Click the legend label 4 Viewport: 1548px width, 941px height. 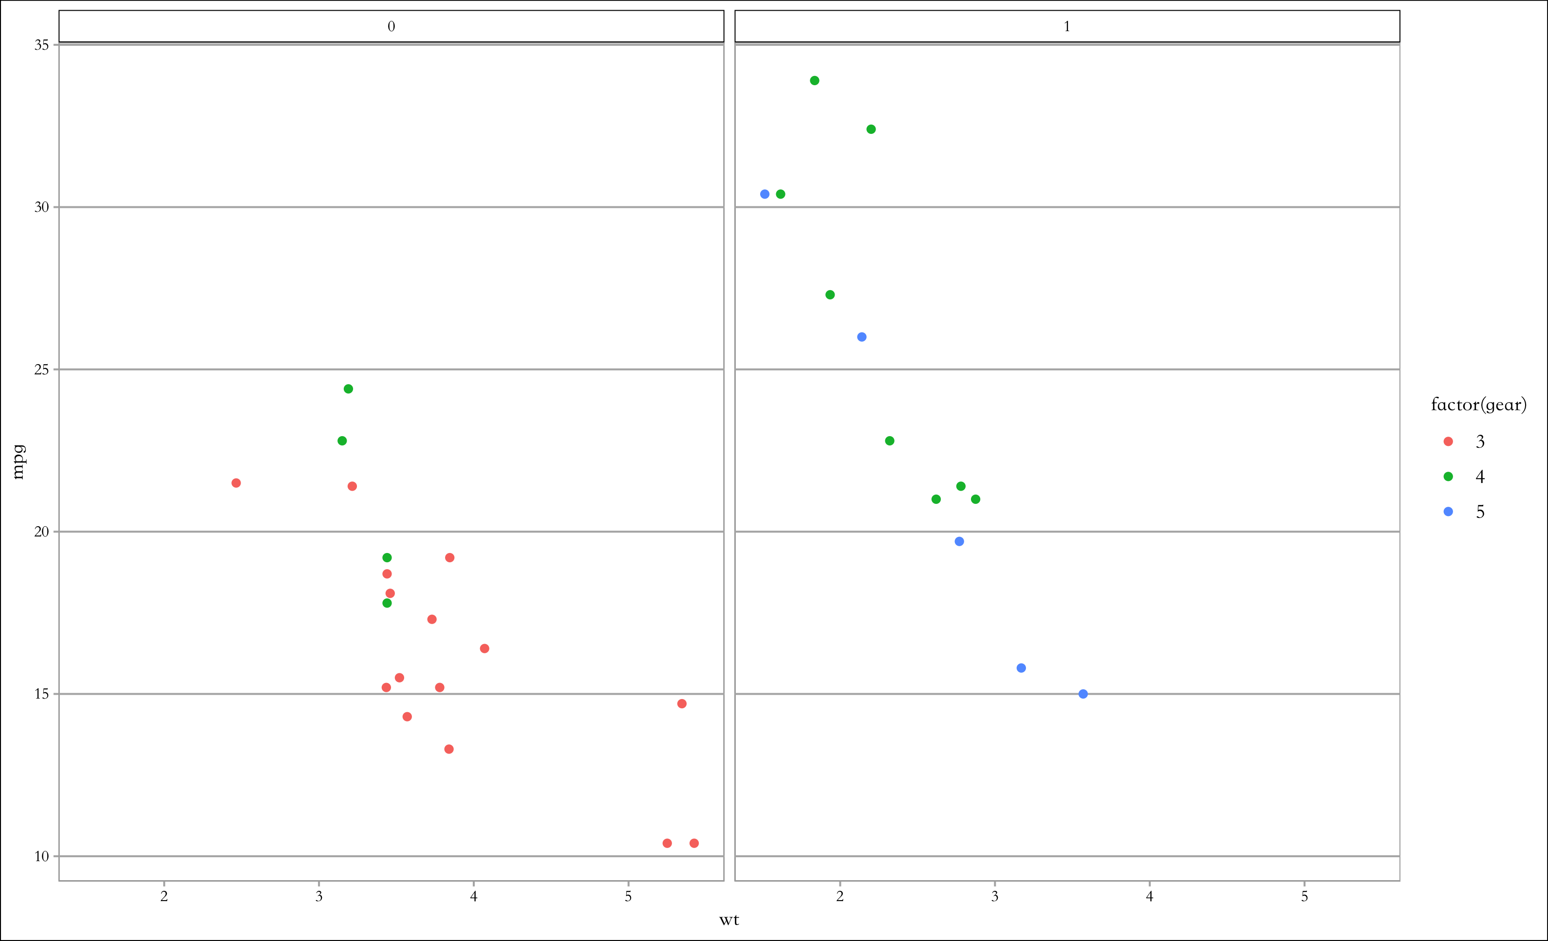coord(1480,477)
